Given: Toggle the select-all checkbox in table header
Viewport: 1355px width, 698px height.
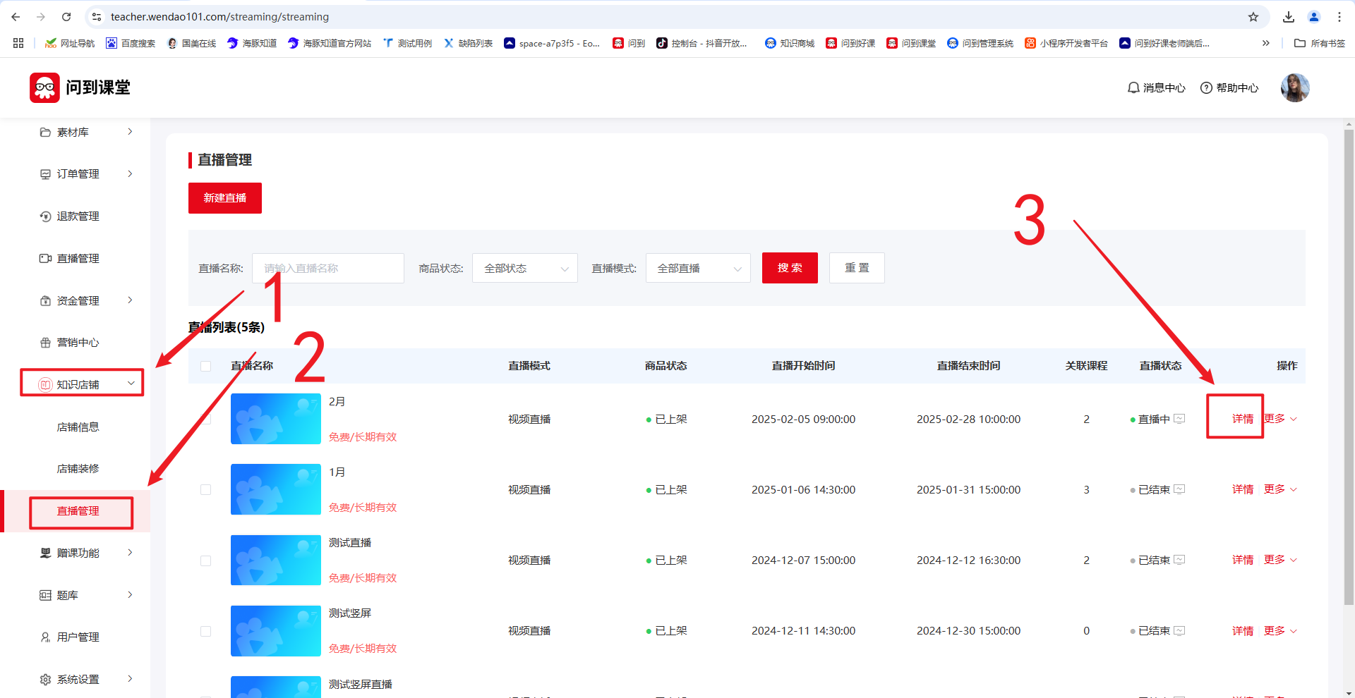Looking at the screenshot, I should [206, 366].
